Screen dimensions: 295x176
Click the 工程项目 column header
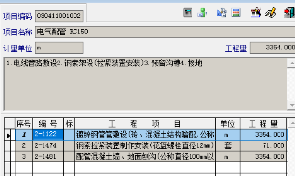[x=145, y=124]
